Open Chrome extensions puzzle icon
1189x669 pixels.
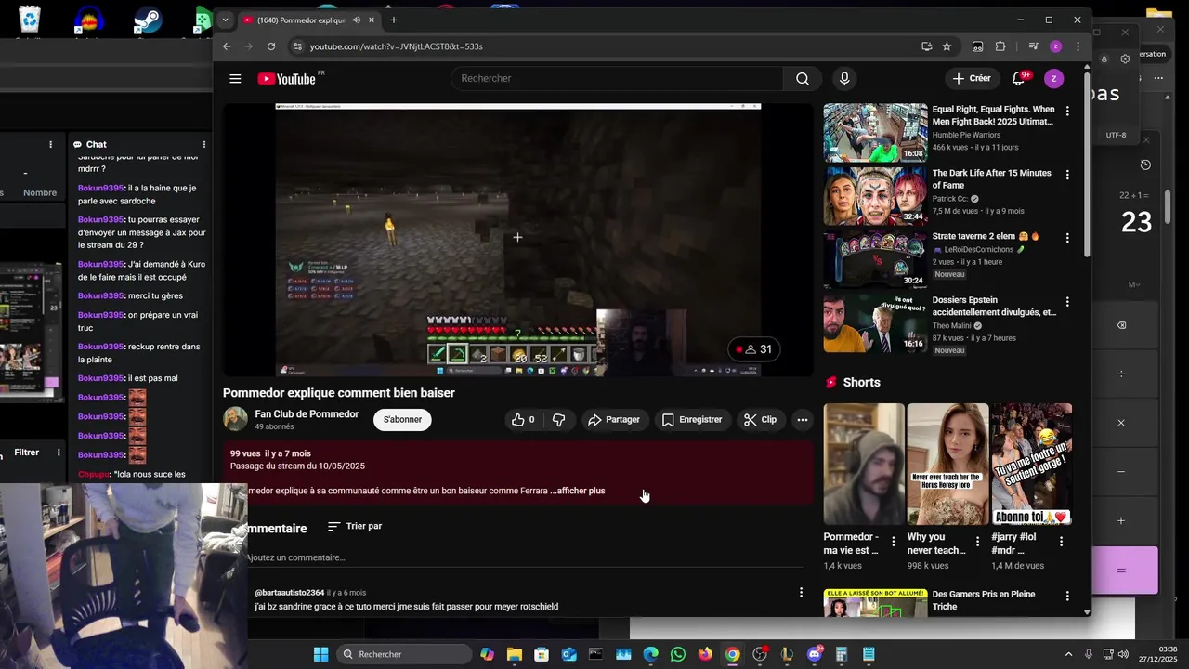[1000, 46]
